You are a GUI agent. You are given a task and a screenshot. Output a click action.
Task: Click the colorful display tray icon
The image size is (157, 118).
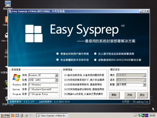click(143, 115)
